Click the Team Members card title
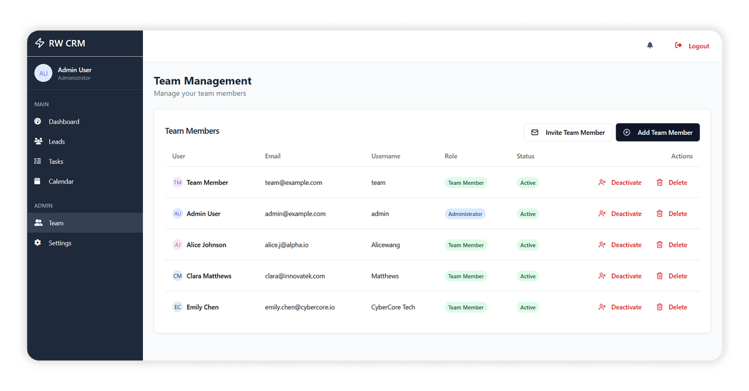749x391 pixels. click(192, 131)
